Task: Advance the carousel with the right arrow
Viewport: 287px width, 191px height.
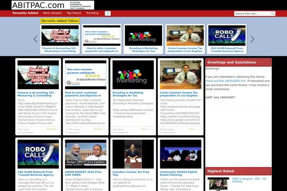Action: 252,39
